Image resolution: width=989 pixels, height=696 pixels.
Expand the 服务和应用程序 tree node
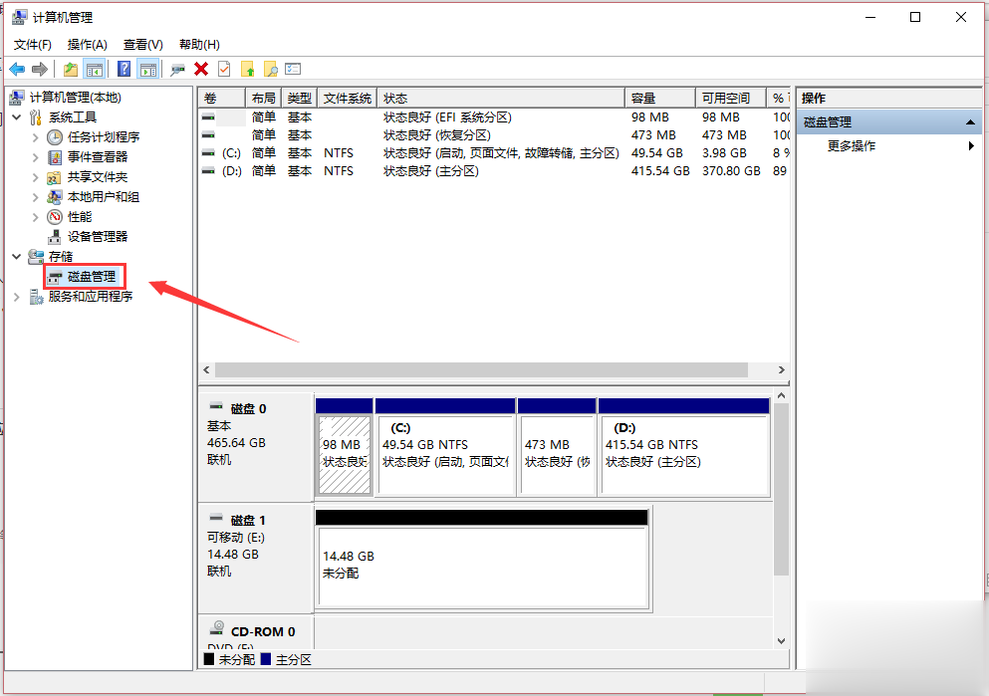(17, 297)
